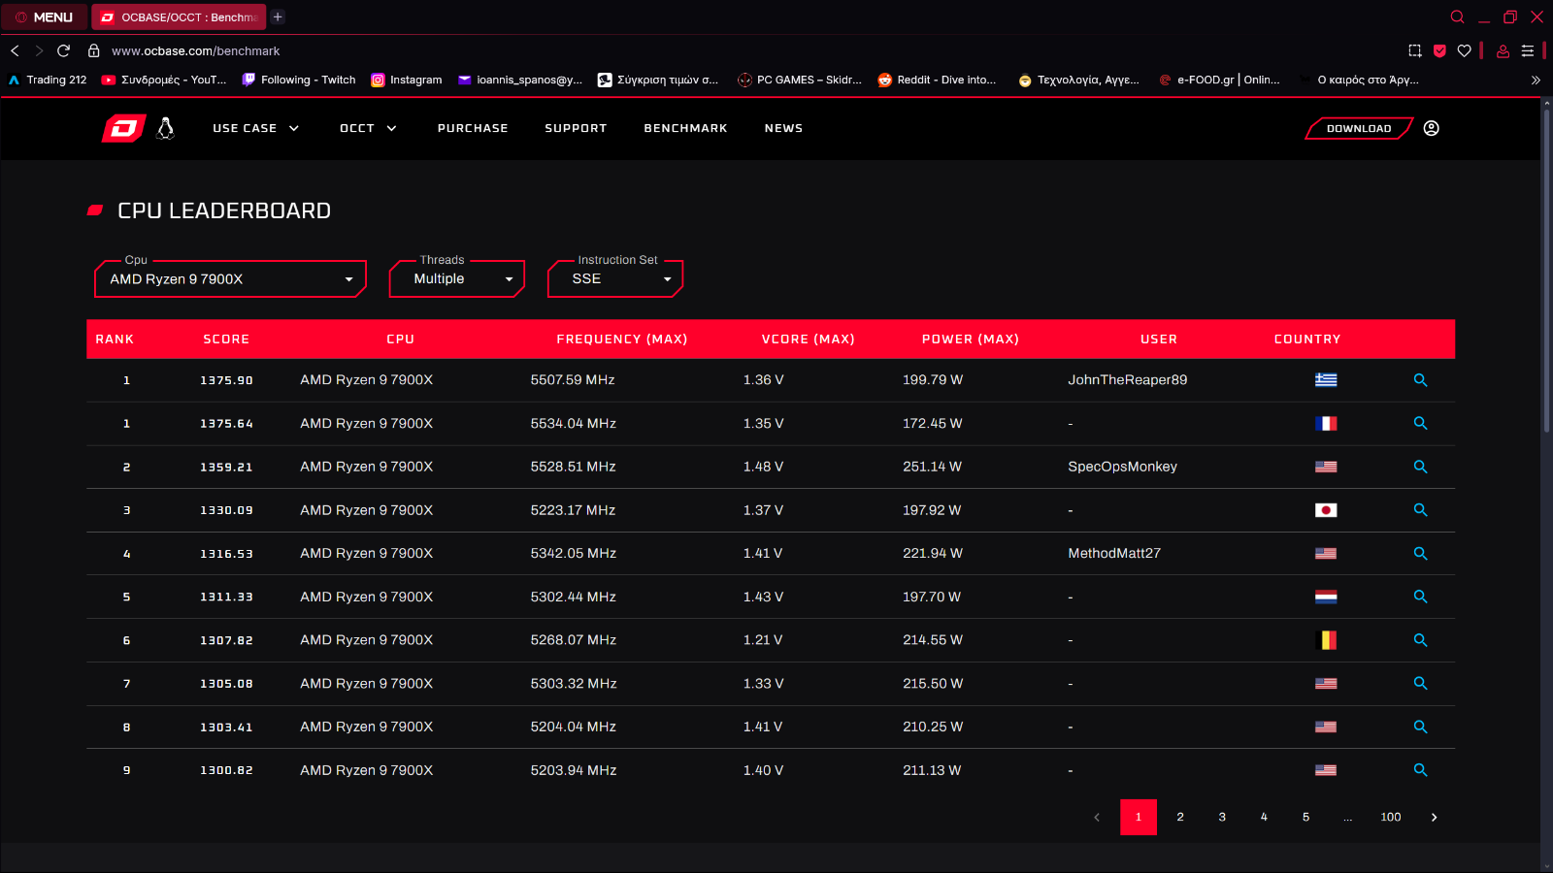Click the Japanese flag icon

[1326, 510]
